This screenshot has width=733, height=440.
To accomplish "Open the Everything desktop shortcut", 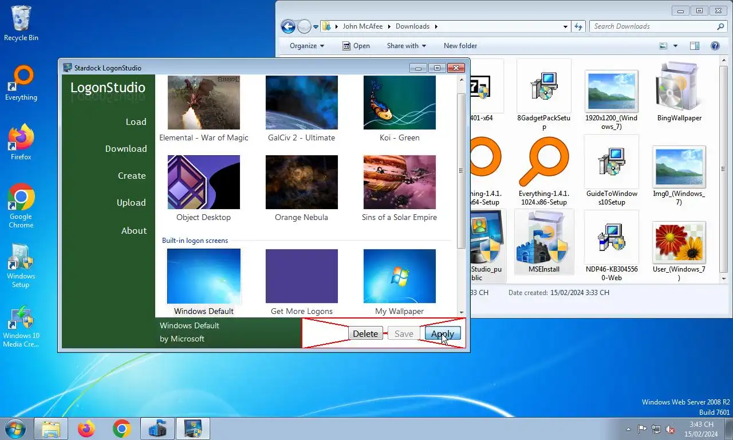I will tap(21, 83).
